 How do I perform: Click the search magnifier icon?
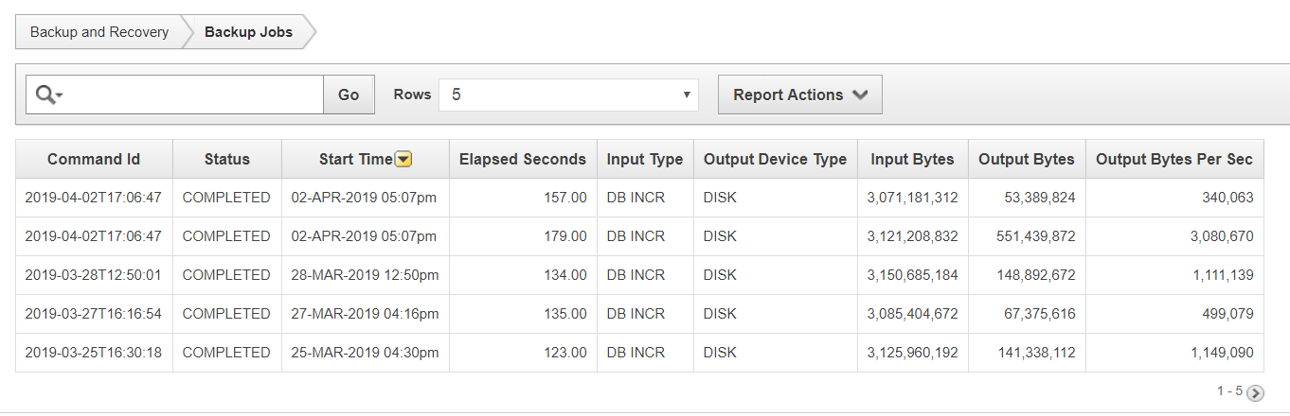point(47,95)
